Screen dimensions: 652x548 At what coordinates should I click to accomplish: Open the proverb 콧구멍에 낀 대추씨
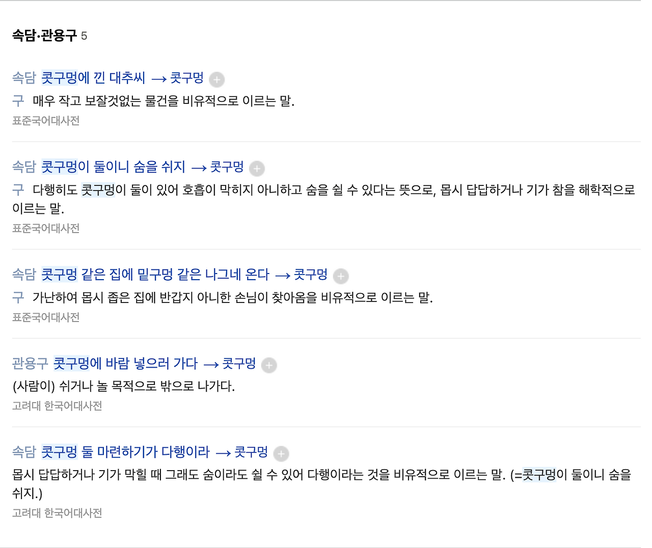point(93,78)
